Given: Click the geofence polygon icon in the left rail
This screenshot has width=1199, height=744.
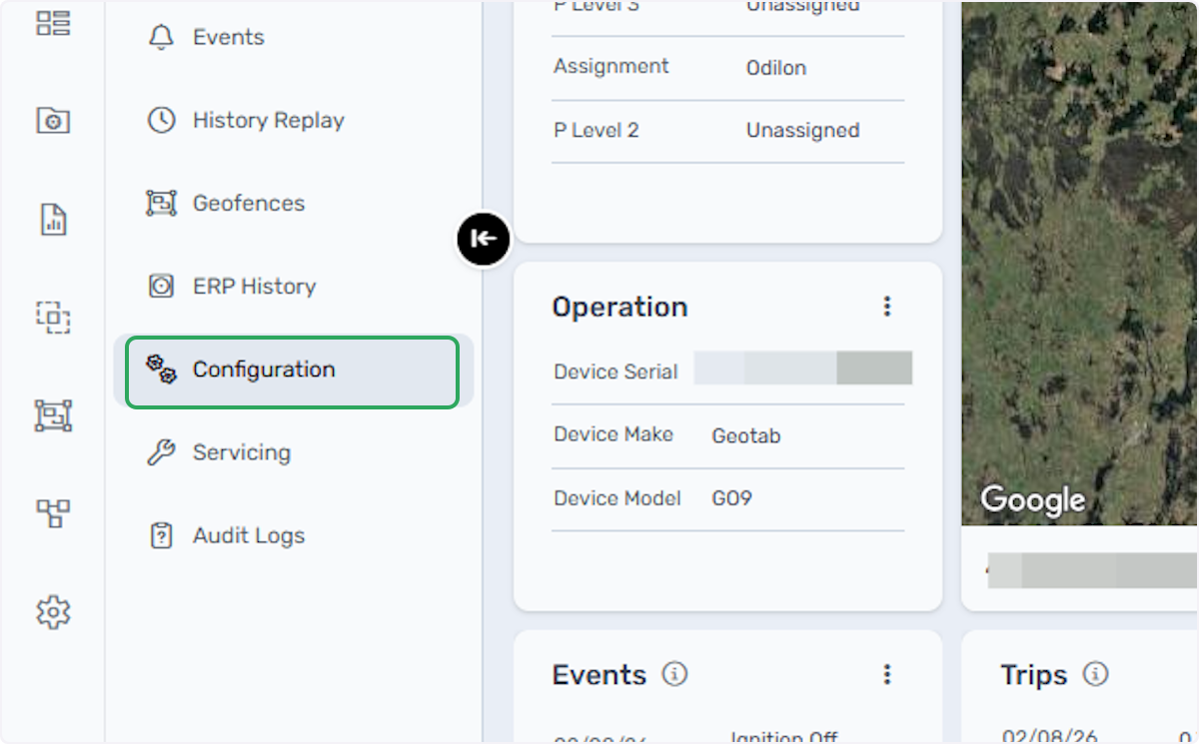Looking at the screenshot, I should point(53,414).
